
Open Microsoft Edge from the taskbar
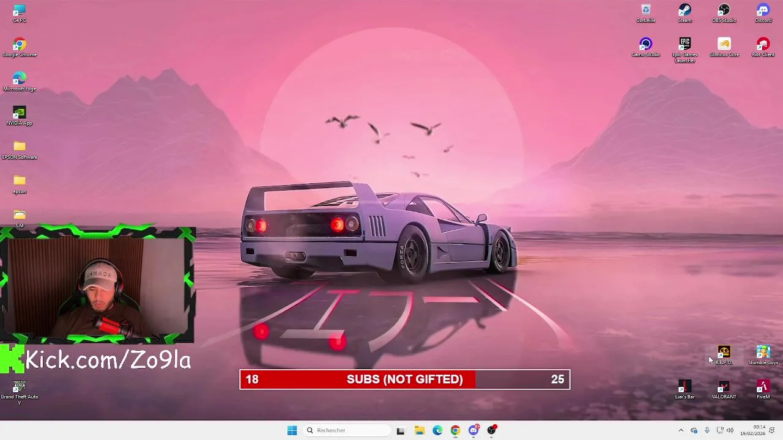point(437,430)
